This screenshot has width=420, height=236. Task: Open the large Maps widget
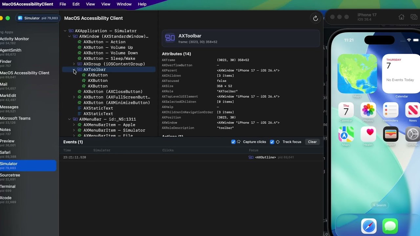[357, 74]
